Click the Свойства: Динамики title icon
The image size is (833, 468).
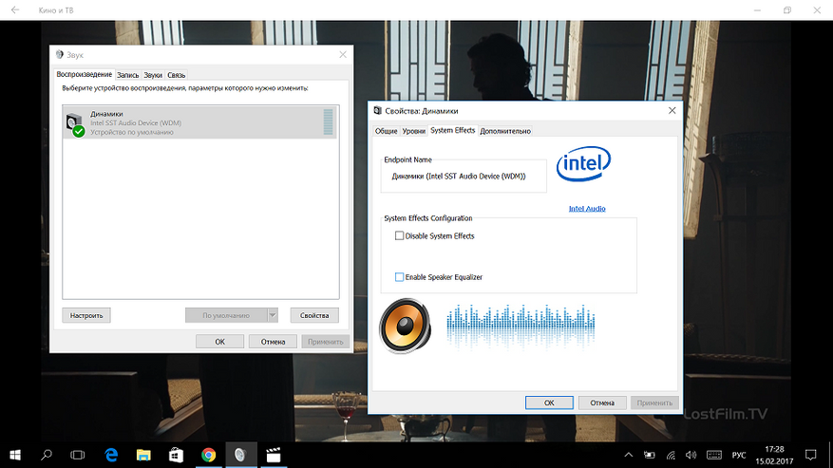coord(378,110)
